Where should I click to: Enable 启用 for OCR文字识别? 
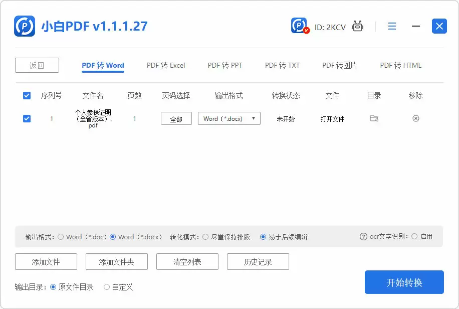pos(415,236)
